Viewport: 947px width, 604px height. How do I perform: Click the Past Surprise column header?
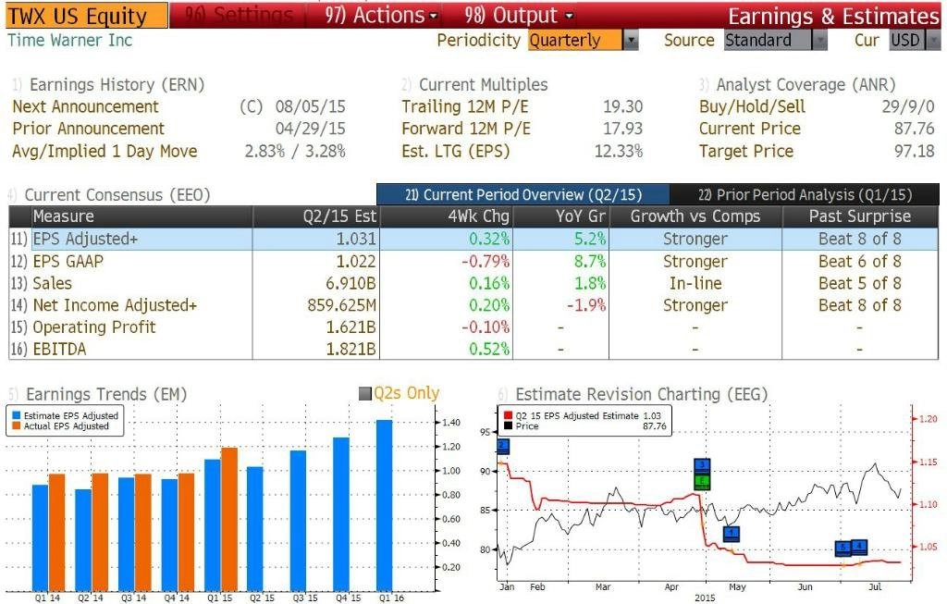pos(860,216)
